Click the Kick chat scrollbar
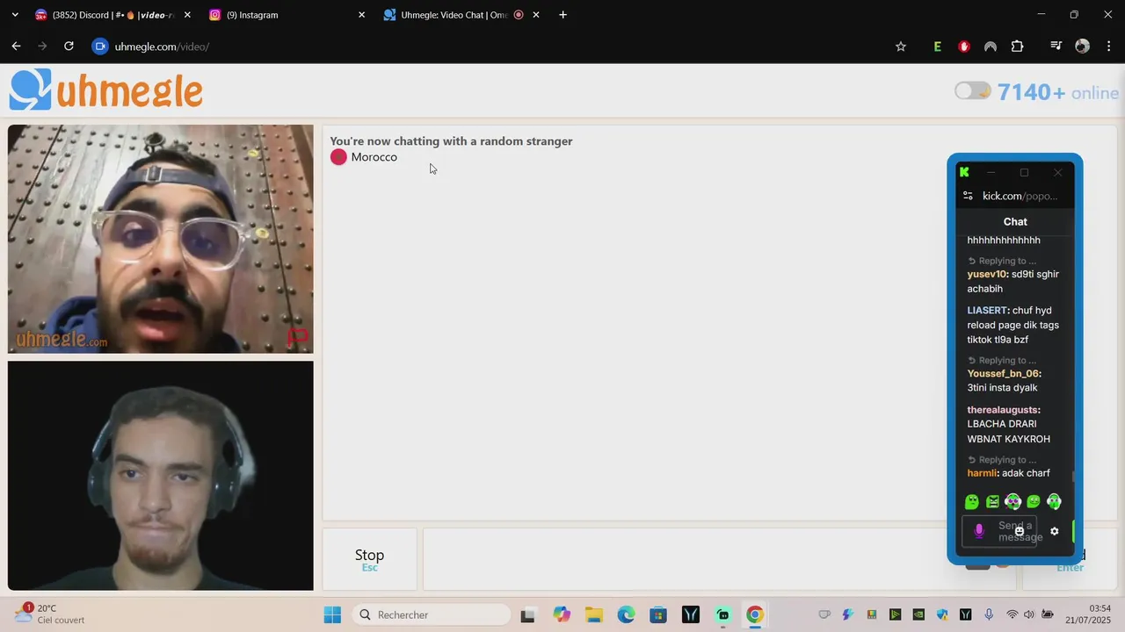The height and width of the screenshot is (632, 1125). (x=1072, y=477)
